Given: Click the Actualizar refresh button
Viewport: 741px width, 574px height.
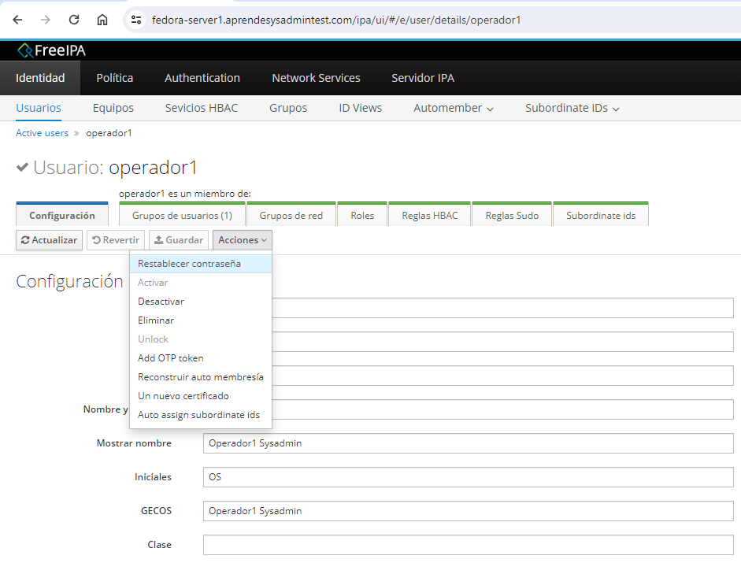Looking at the screenshot, I should (x=49, y=240).
